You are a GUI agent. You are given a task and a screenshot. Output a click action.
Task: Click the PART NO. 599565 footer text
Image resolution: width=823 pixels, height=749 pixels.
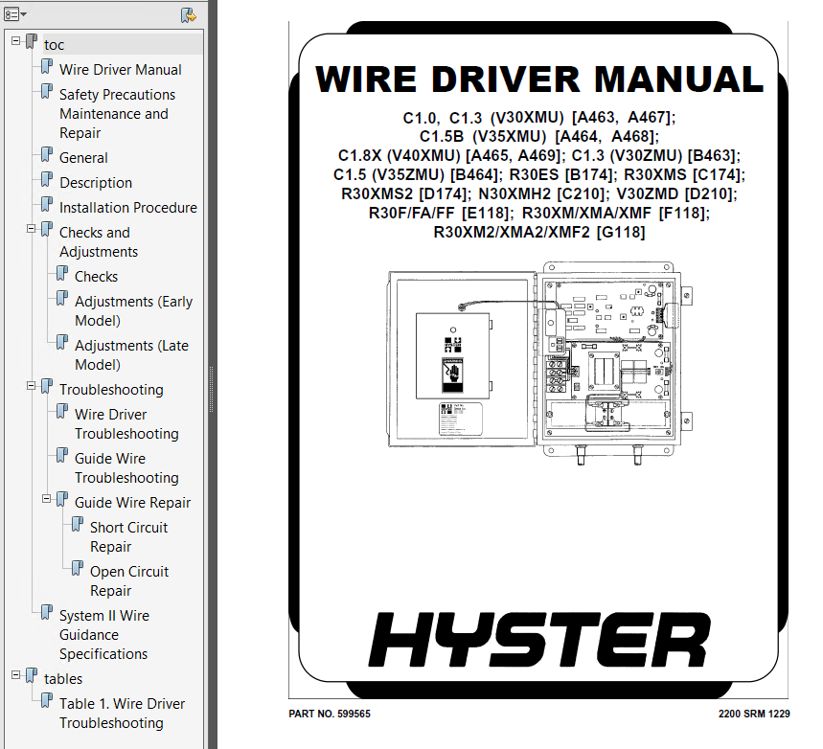(330, 714)
